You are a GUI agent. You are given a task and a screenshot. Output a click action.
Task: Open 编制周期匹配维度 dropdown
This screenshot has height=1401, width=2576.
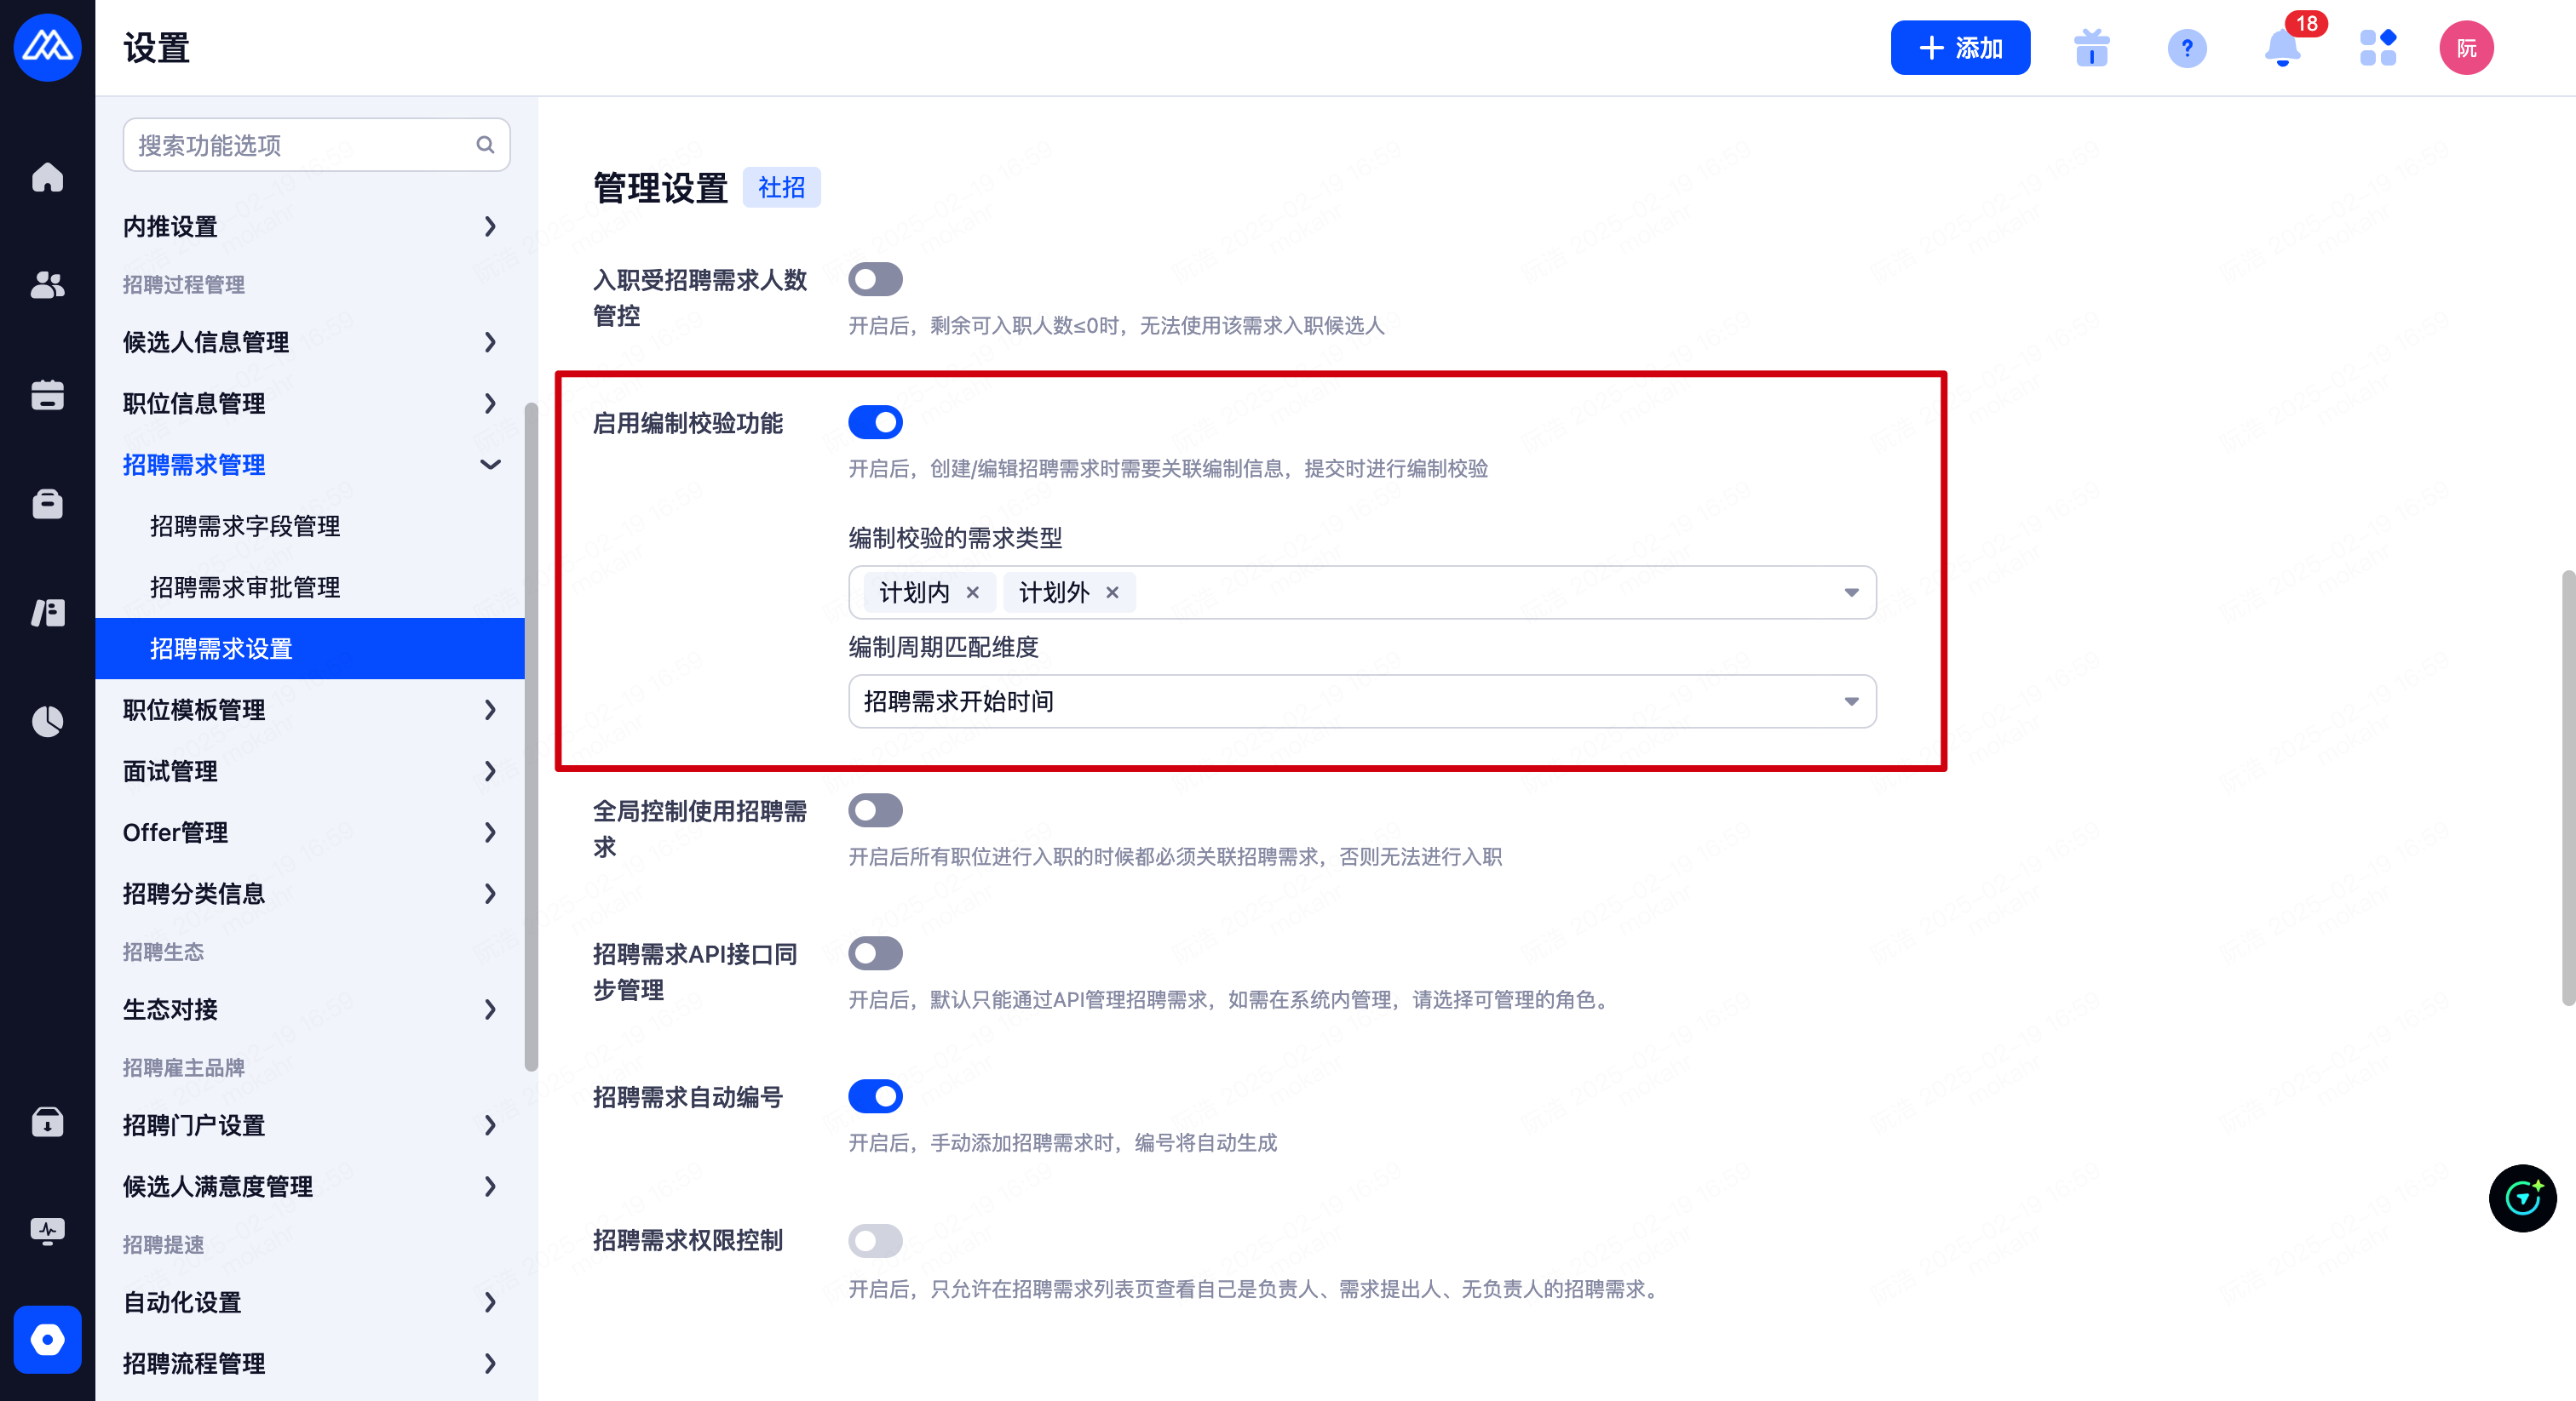coord(1361,701)
